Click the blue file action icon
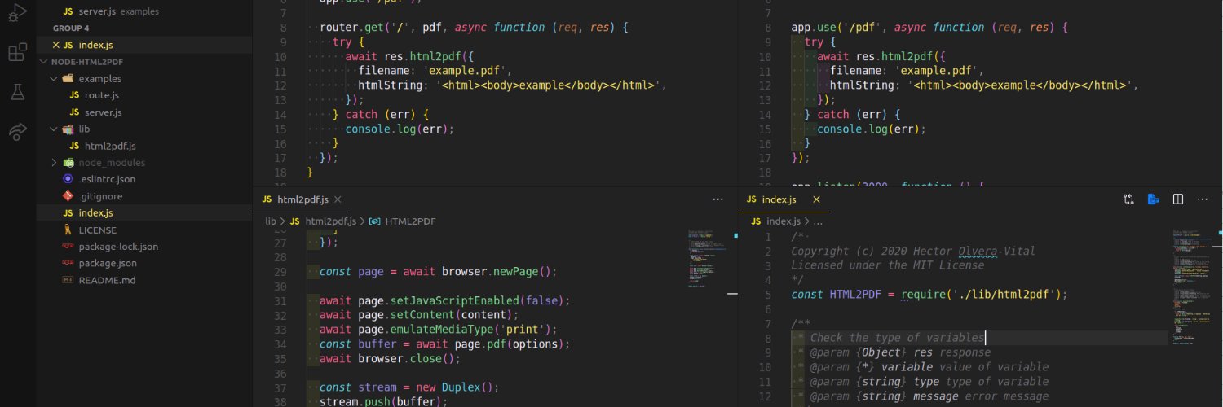Screen dimensions: 1223x407 [1154, 199]
